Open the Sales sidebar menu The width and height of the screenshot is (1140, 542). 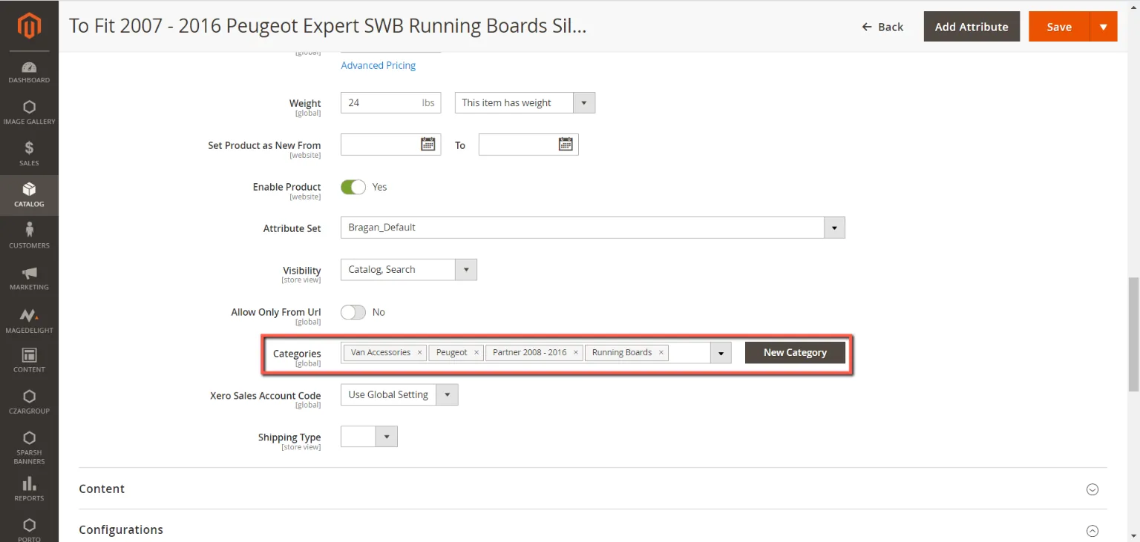pyautogui.click(x=29, y=154)
